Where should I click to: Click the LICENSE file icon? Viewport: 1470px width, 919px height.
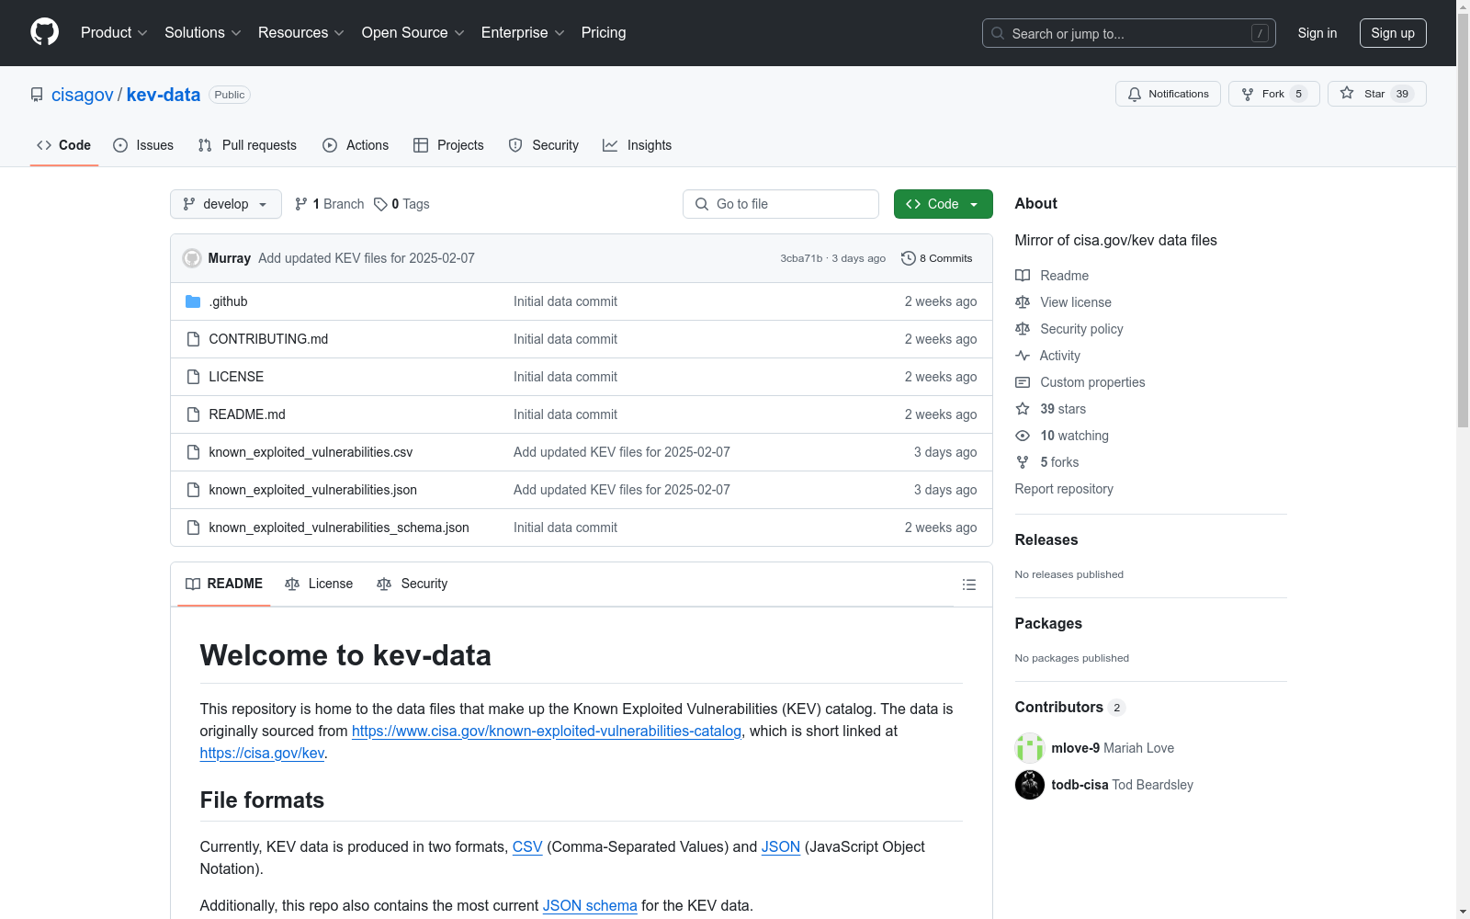193,377
